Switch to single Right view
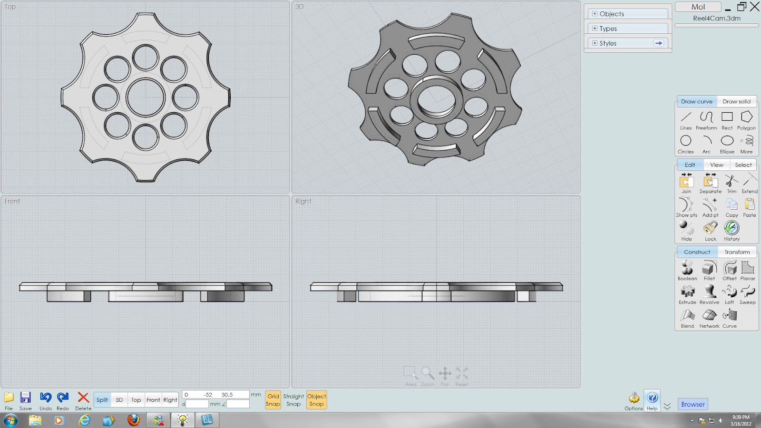The height and width of the screenshot is (428, 761). (170, 400)
